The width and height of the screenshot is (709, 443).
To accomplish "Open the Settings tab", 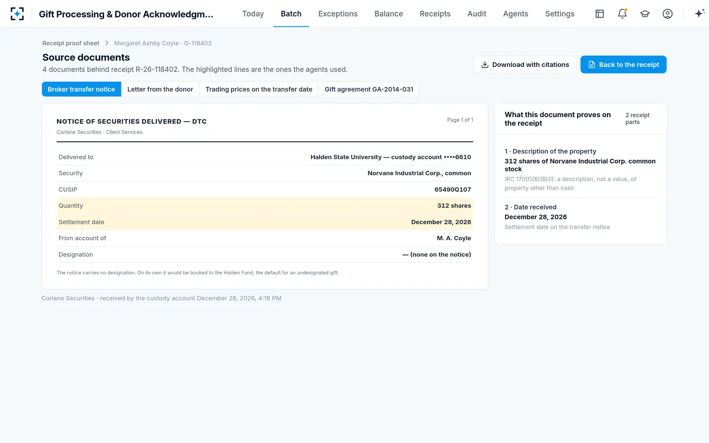I will pos(560,14).
